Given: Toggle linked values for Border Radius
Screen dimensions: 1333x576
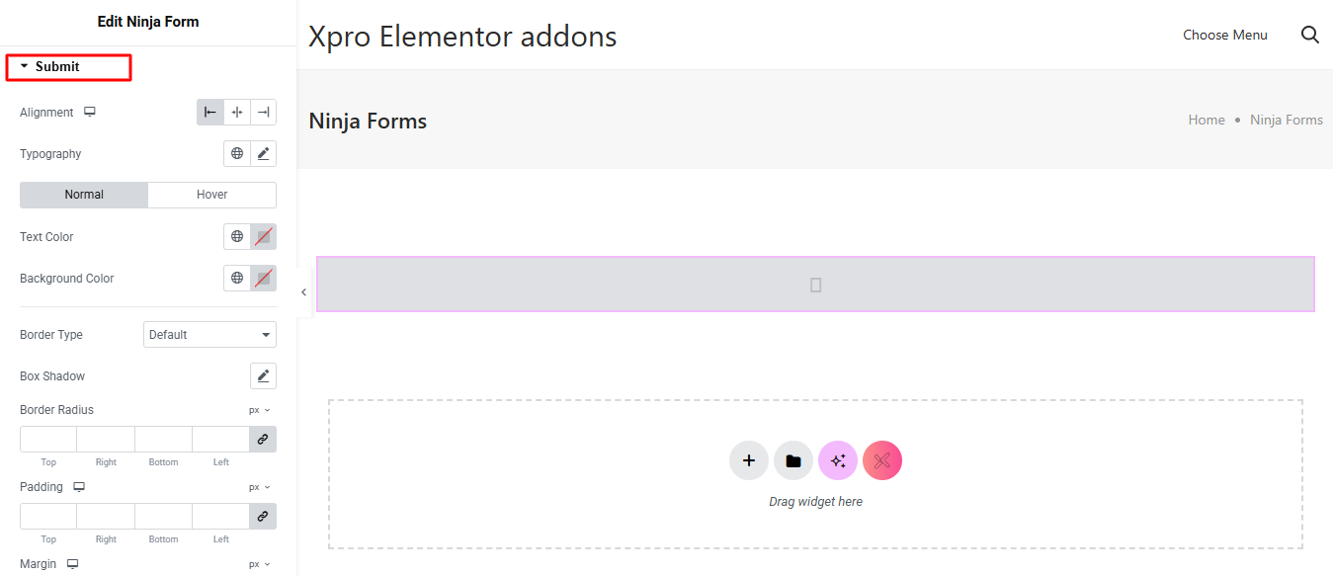Looking at the screenshot, I should coord(263,439).
